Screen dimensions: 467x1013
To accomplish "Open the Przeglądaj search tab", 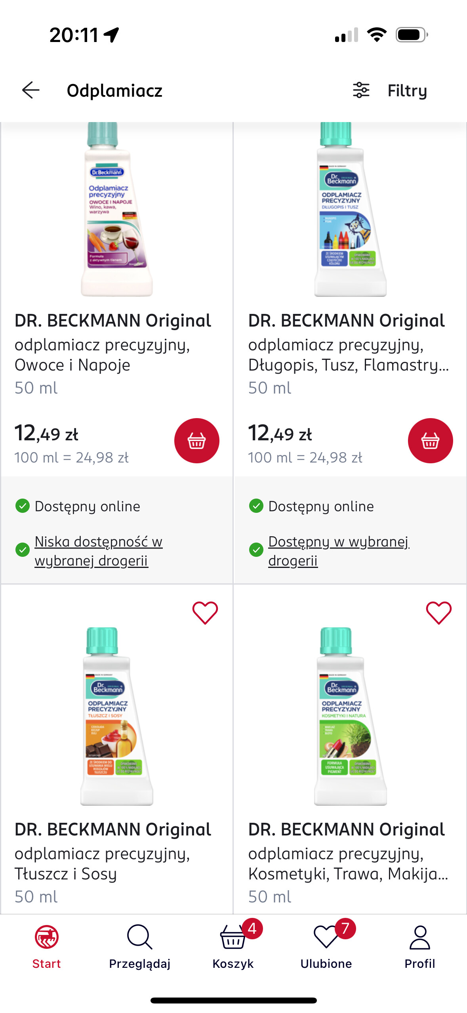I will click(140, 946).
